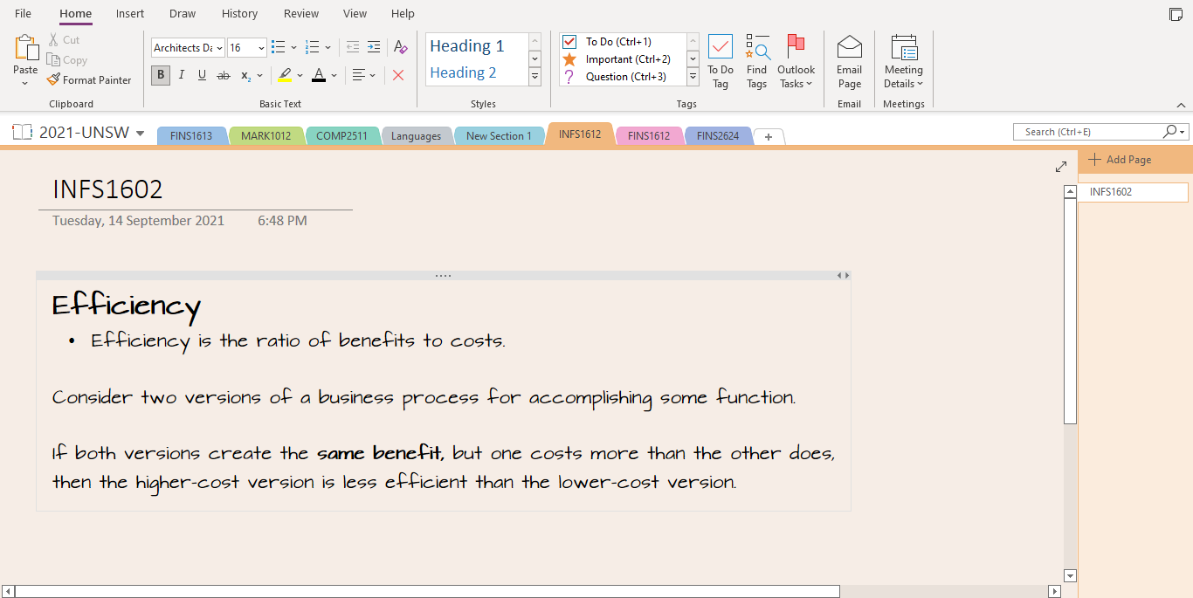Select the INFS1602 page in list
The width and height of the screenshot is (1193, 598).
pyautogui.click(x=1134, y=192)
